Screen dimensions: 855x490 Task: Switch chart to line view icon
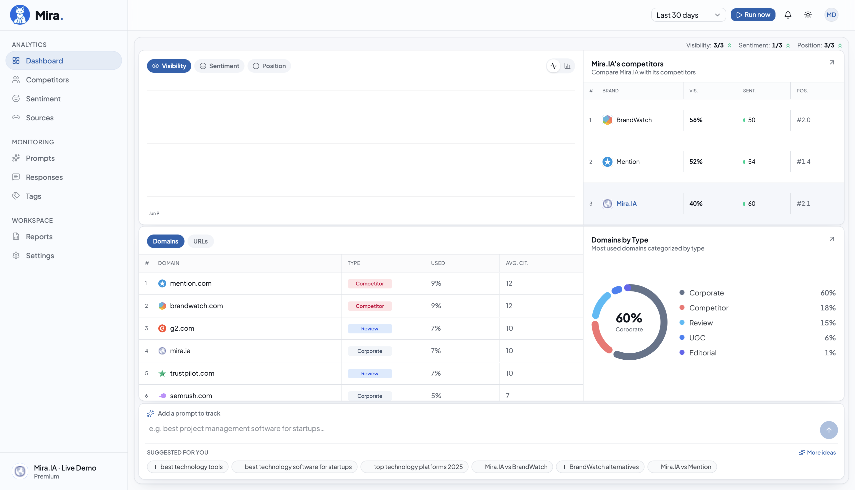tap(553, 66)
